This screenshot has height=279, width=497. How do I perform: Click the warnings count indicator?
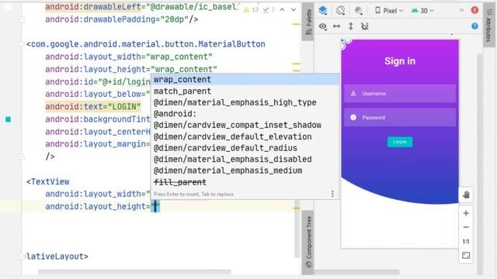pos(251,10)
